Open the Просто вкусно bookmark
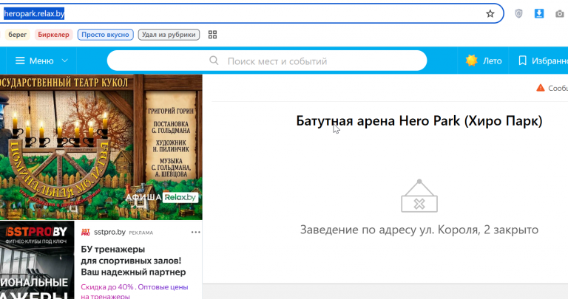 (106, 35)
